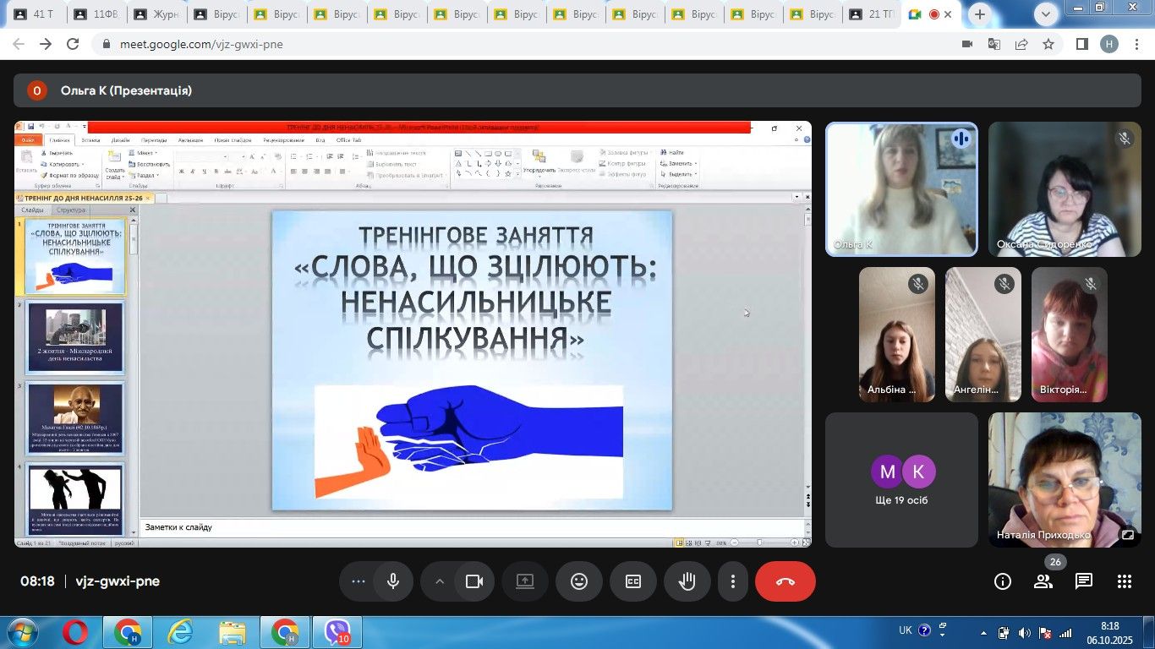Open the chat with everyone panel
The image size is (1155, 649).
pyautogui.click(x=1084, y=581)
